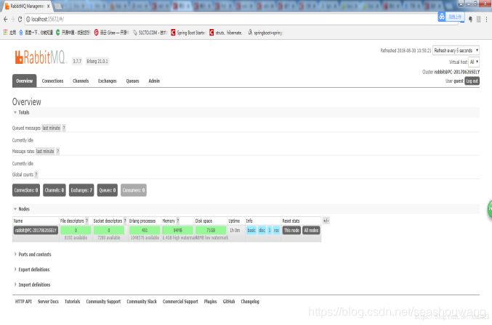Image resolution: width=492 pixels, height=325 pixels.
Task: Open the 51CTO.COM bookmark
Action: pos(150,32)
